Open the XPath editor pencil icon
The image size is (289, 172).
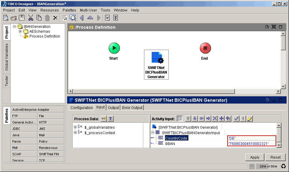pos(250,119)
